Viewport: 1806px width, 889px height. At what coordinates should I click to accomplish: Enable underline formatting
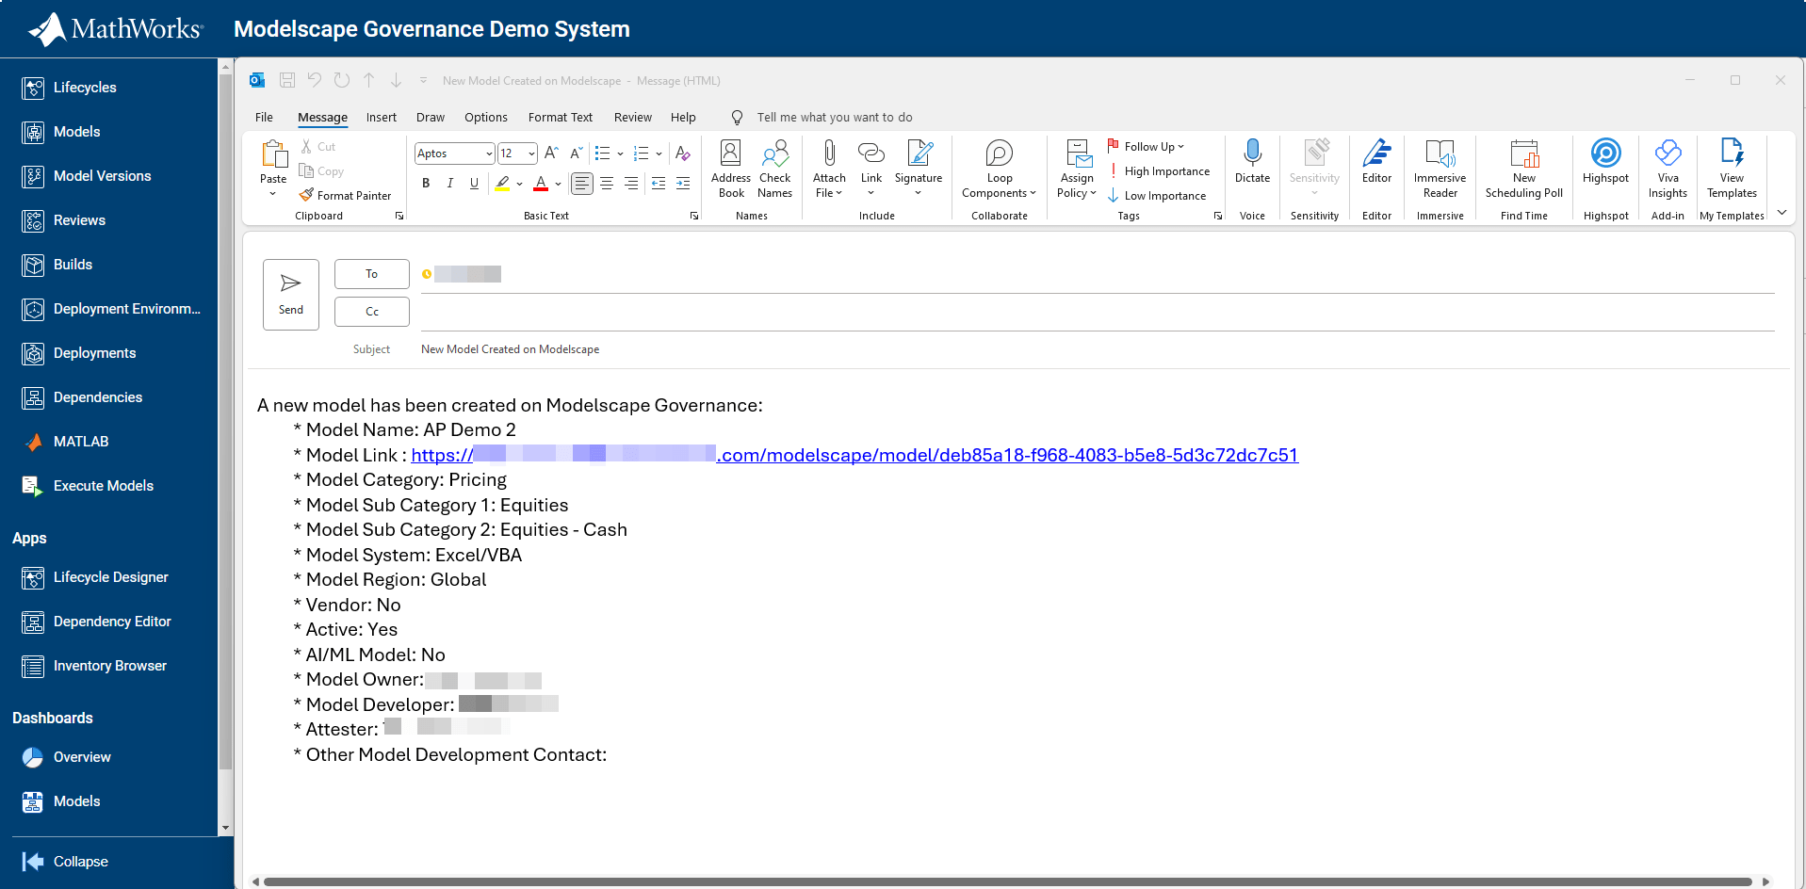[x=474, y=183]
